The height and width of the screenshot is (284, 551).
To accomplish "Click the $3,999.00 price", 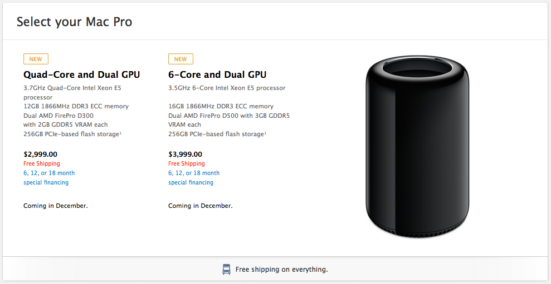I will pos(185,155).
